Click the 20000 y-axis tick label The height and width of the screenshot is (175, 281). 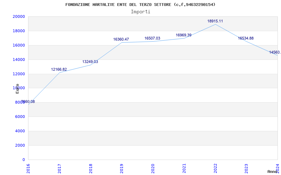(x=19, y=17)
